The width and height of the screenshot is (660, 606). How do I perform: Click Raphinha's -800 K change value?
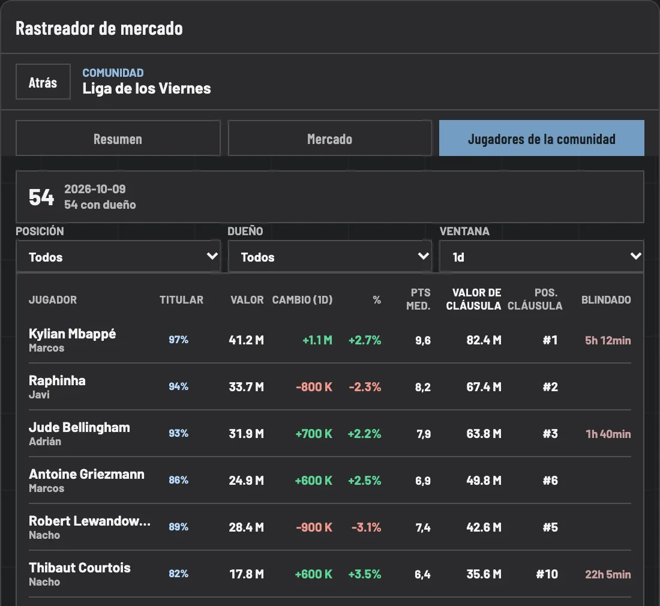pos(314,387)
